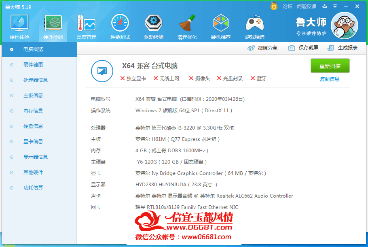Click the camera icon for 保存截屏
The width and height of the screenshot is (368, 247).
292,48
